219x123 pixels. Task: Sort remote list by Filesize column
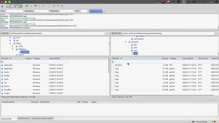(165, 58)
